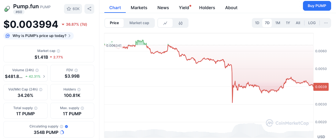Viewport: 336px width, 140px height.
Task: Click the FDV info icon
Action: pos(76,70)
